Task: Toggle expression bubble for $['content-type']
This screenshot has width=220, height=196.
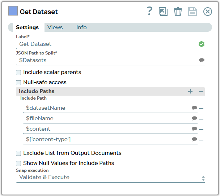Action: (x=194, y=139)
